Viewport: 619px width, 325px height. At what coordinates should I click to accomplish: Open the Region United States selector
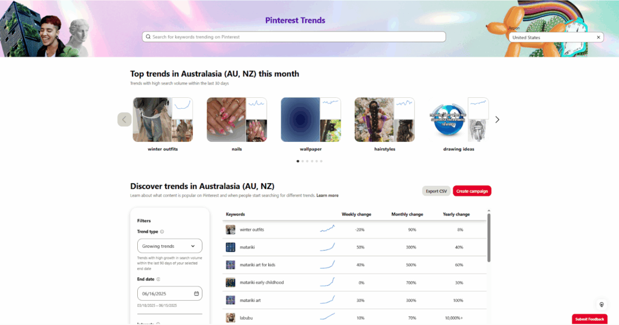(556, 37)
